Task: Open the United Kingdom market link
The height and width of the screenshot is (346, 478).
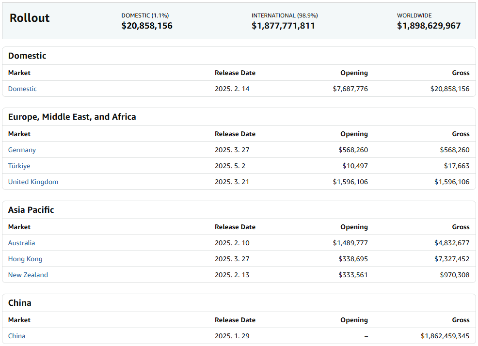Action: 33,182
